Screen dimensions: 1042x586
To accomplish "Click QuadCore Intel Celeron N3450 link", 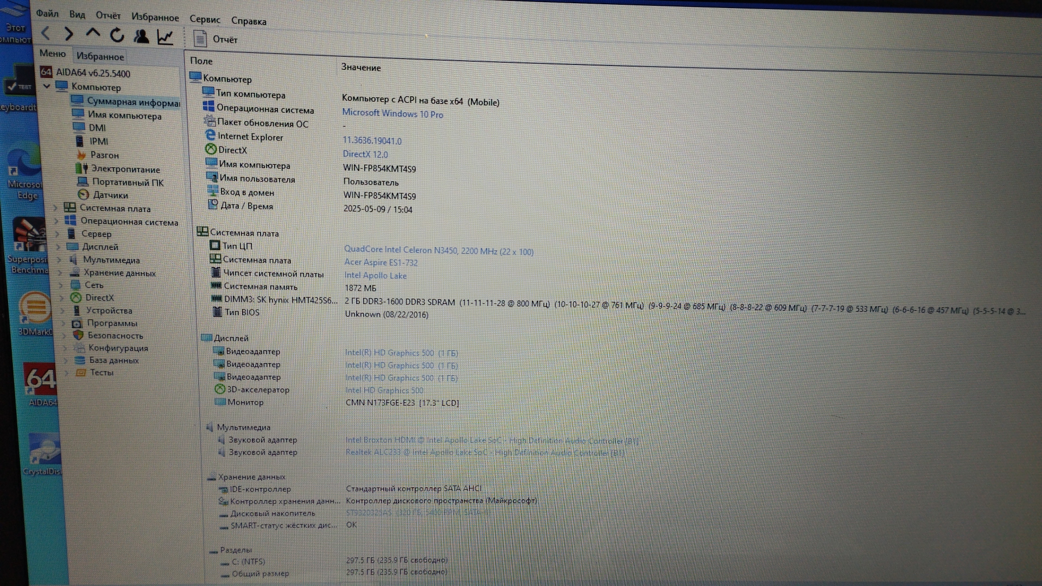I will tap(439, 251).
